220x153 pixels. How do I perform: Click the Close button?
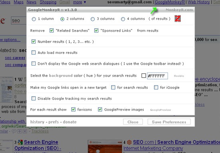point(133,122)
